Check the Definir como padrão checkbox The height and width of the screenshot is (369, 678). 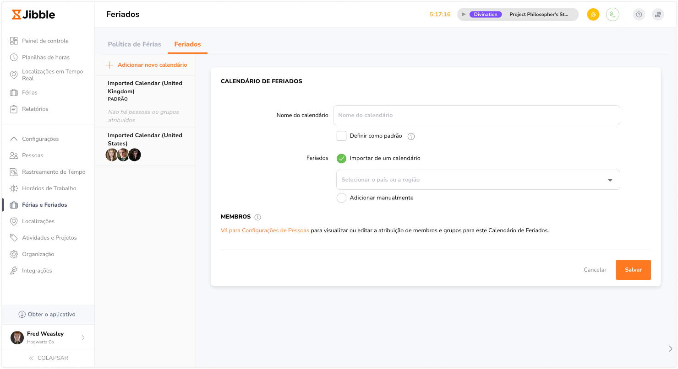[x=341, y=136]
